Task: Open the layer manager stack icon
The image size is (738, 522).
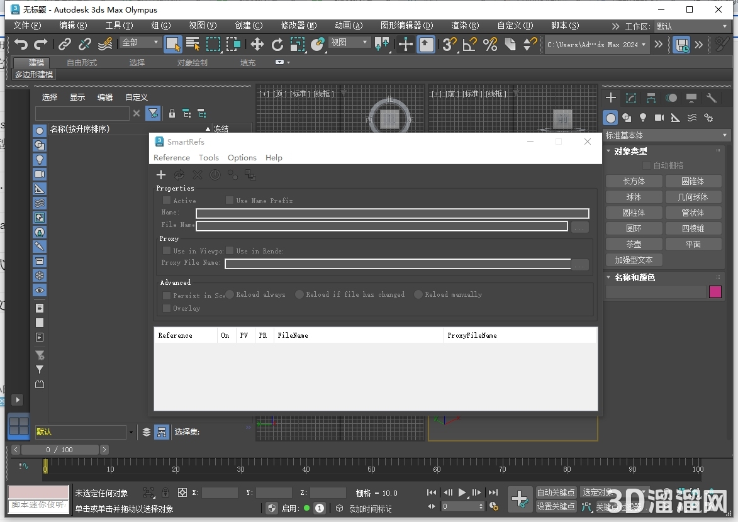Action: [147, 432]
